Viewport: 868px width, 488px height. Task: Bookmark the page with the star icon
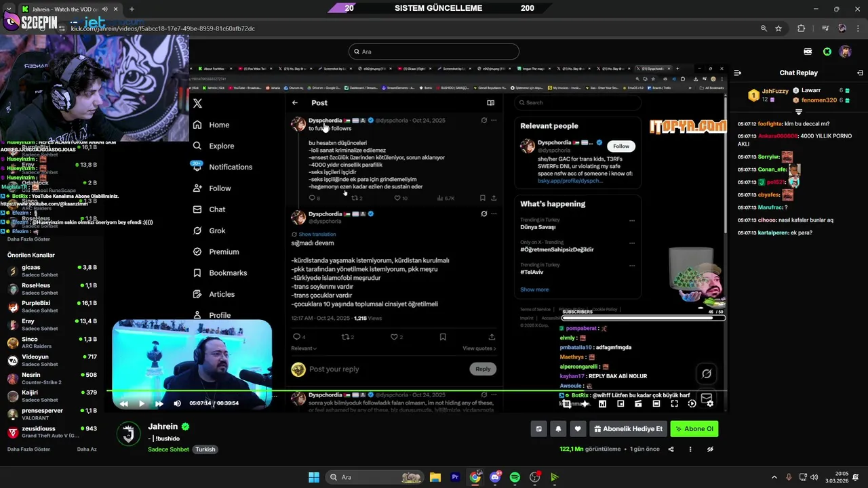click(x=778, y=28)
